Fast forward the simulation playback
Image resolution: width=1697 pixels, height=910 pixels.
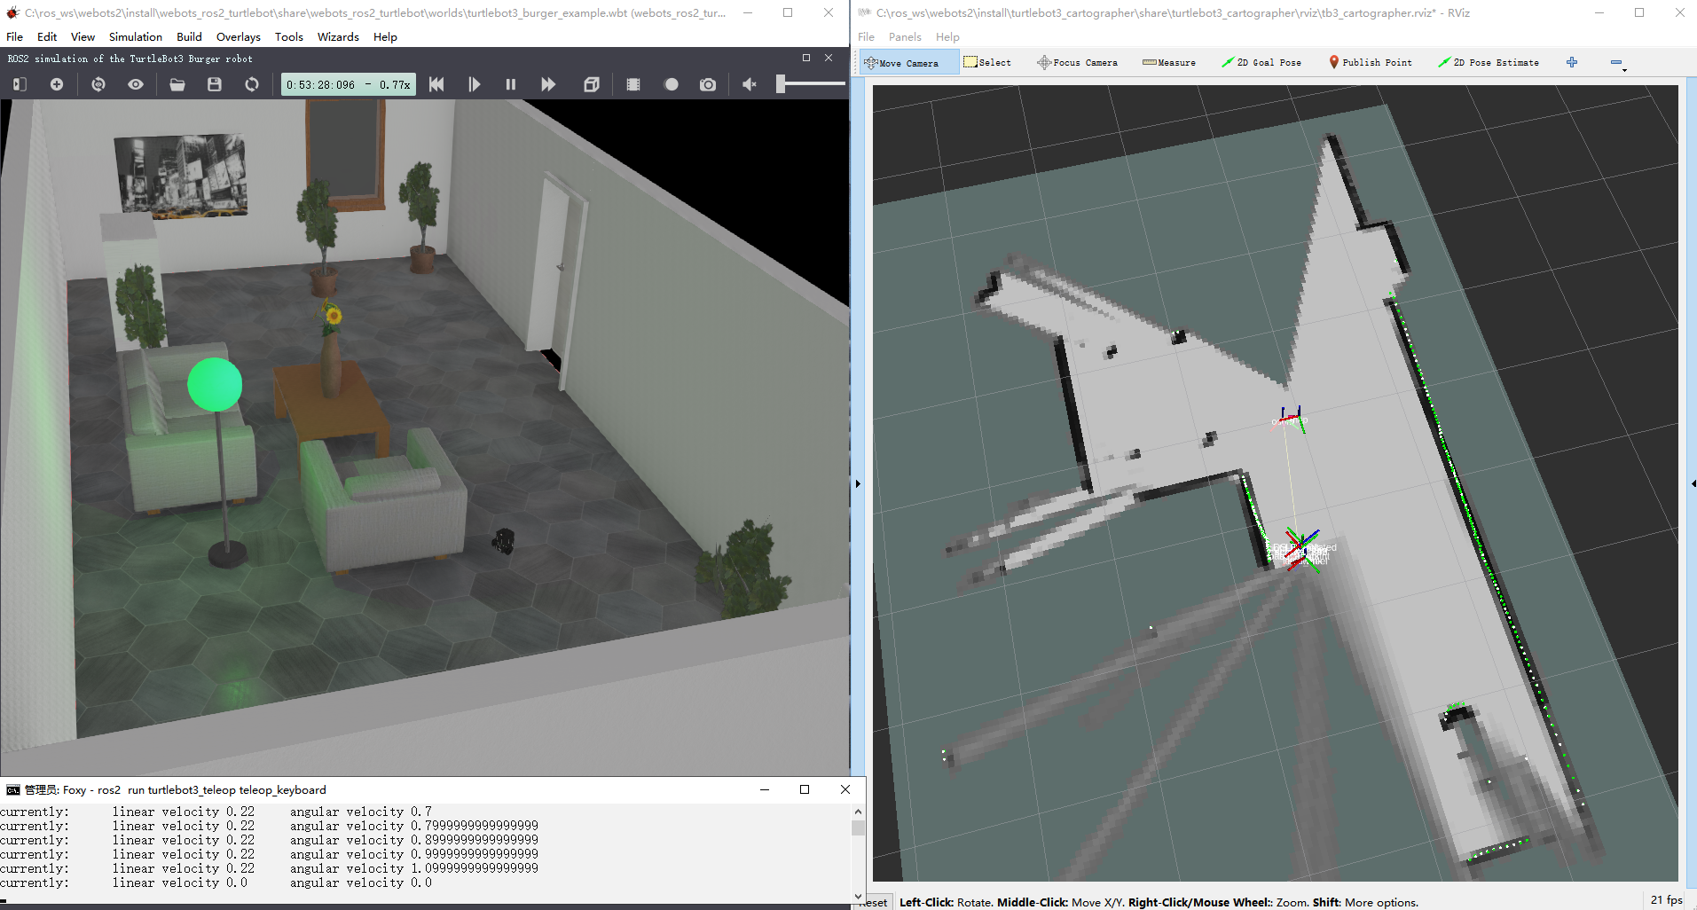(548, 84)
